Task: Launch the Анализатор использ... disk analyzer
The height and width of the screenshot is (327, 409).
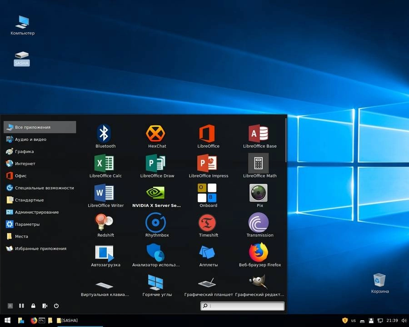Action: (156, 255)
